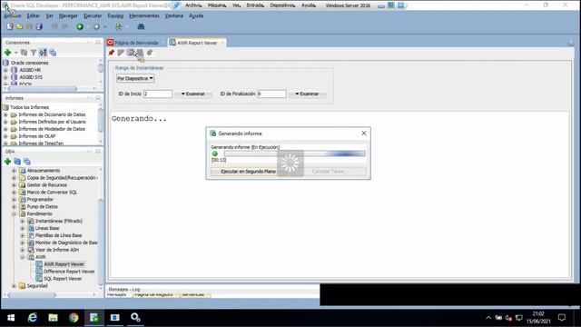Image resolution: width=581 pixels, height=327 pixels.
Task: Expand the Almacenamiento tree node
Action: coord(14,171)
